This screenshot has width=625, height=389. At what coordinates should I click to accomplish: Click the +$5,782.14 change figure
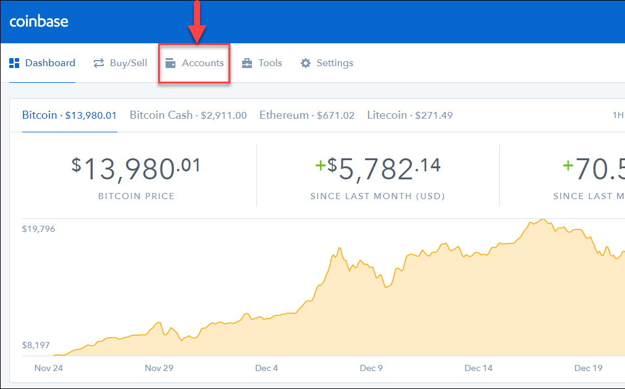[378, 169]
